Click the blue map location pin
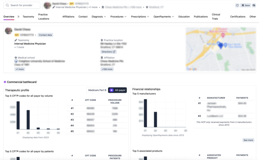Screen dimensions: 259x160 (x=221, y=45)
